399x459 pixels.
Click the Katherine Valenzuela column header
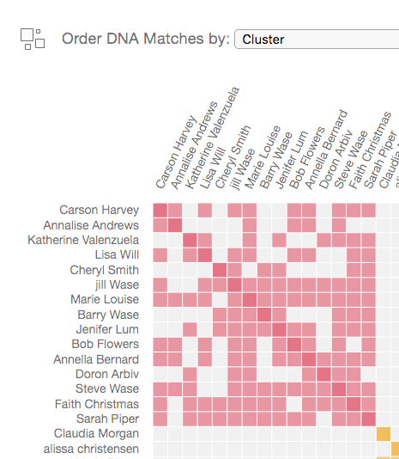[x=212, y=138]
